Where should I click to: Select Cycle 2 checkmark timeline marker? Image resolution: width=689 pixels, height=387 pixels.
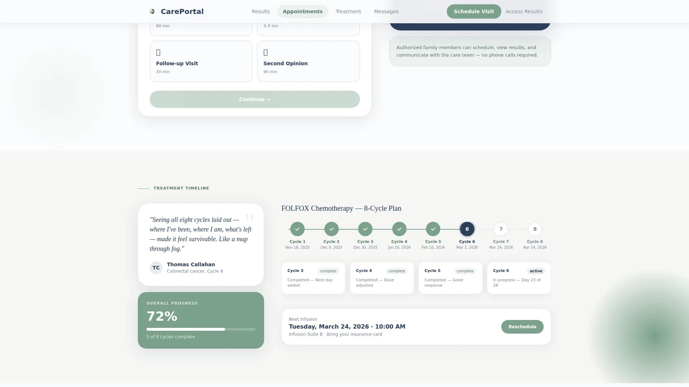[x=332, y=229]
